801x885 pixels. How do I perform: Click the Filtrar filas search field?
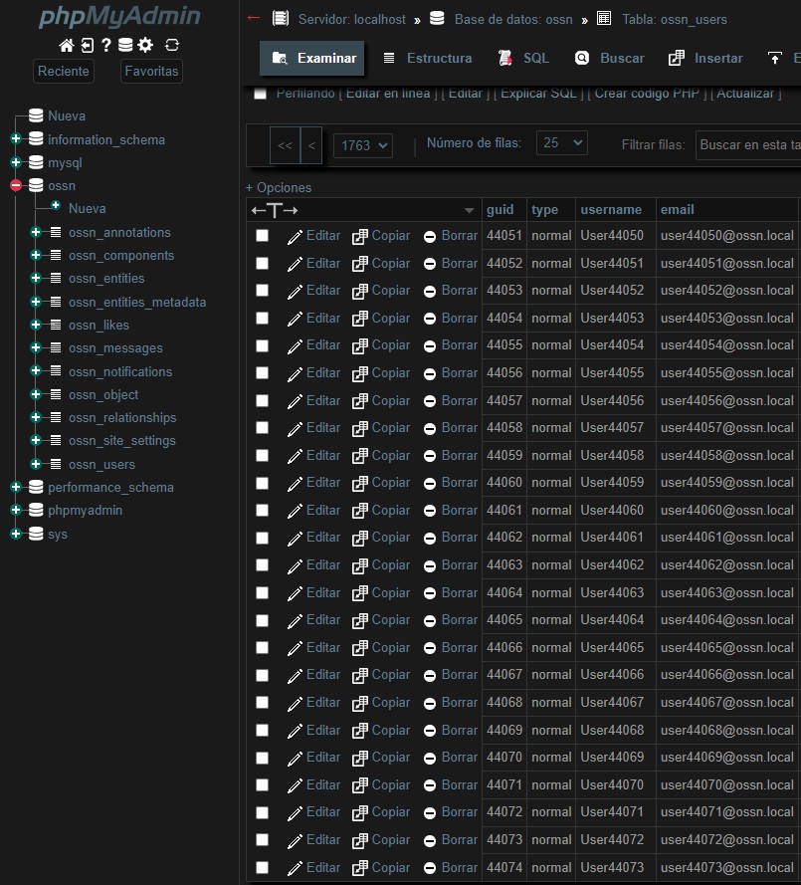pos(747,145)
